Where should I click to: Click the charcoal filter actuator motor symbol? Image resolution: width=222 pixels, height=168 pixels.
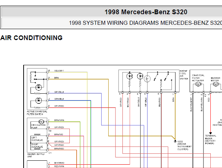[x=198, y=84]
